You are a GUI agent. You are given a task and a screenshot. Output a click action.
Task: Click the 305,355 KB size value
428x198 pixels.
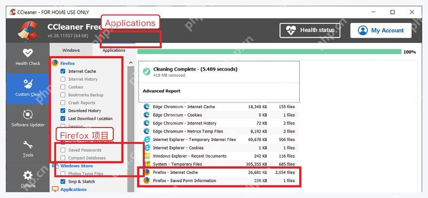pyautogui.click(x=256, y=164)
